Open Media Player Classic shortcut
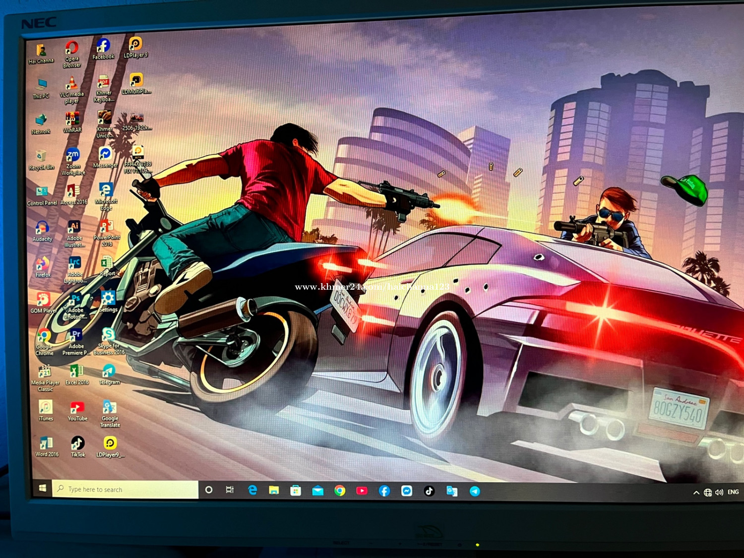 [45, 378]
